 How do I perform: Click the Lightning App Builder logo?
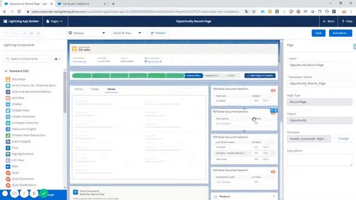click(21, 21)
